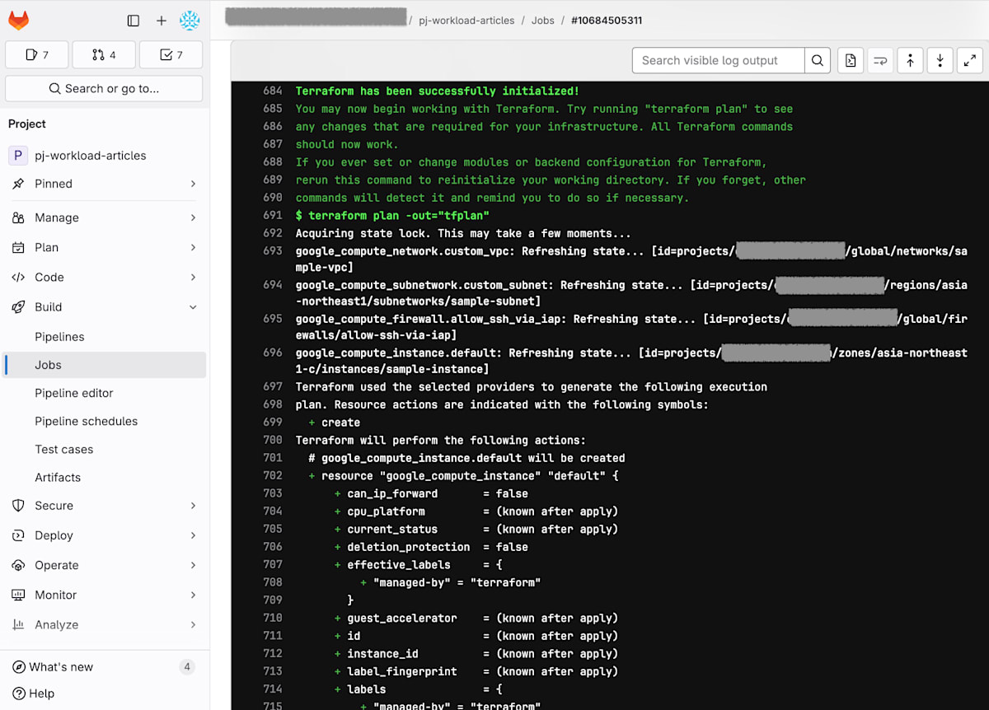This screenshot has height=710, width=989.
Task: Click 'Terraform has been successfully initialized!' text
Action: pyautogui.click(x=438, y=91)
